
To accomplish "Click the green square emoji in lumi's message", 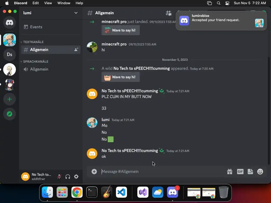I will tap(111, 139).
